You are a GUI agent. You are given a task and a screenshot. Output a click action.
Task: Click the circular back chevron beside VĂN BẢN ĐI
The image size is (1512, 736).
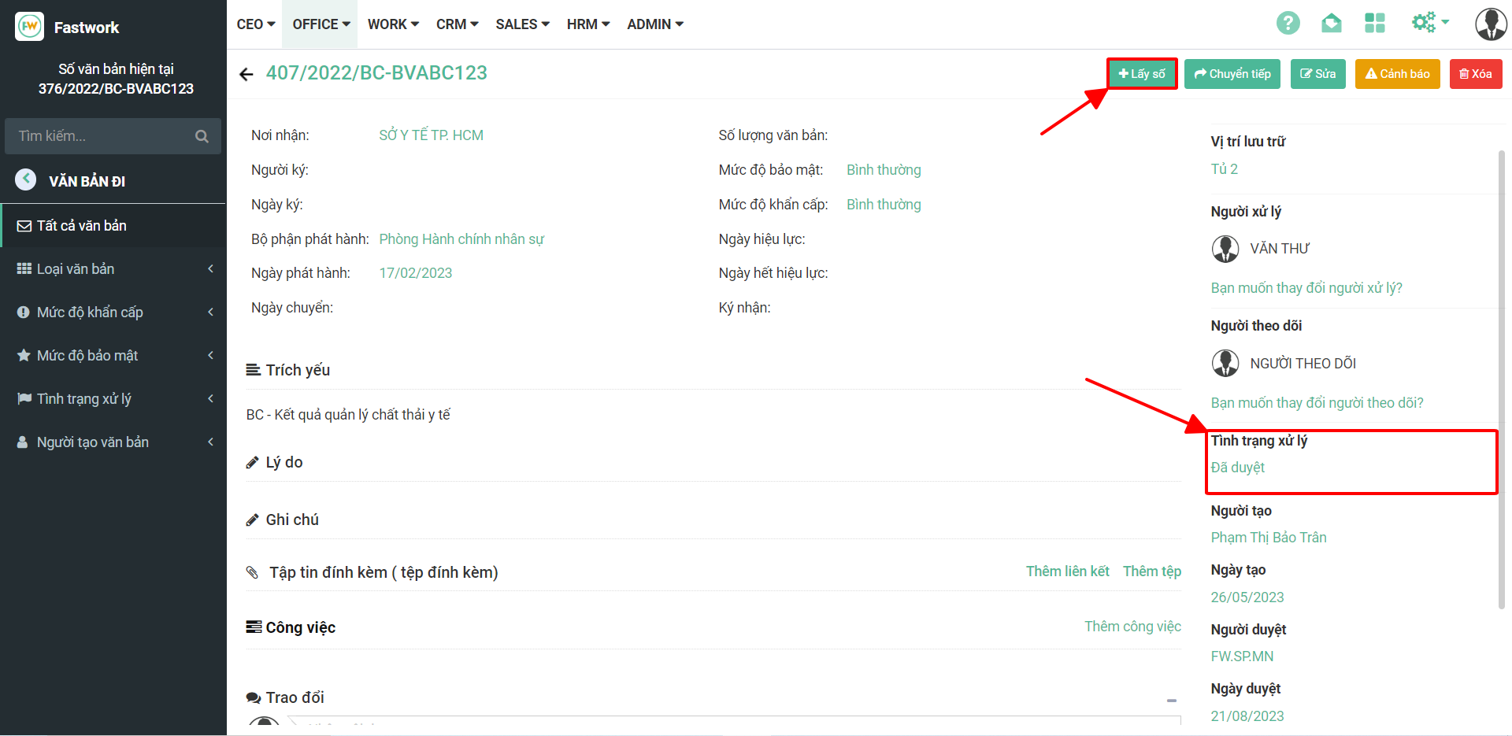click(26, 179)
